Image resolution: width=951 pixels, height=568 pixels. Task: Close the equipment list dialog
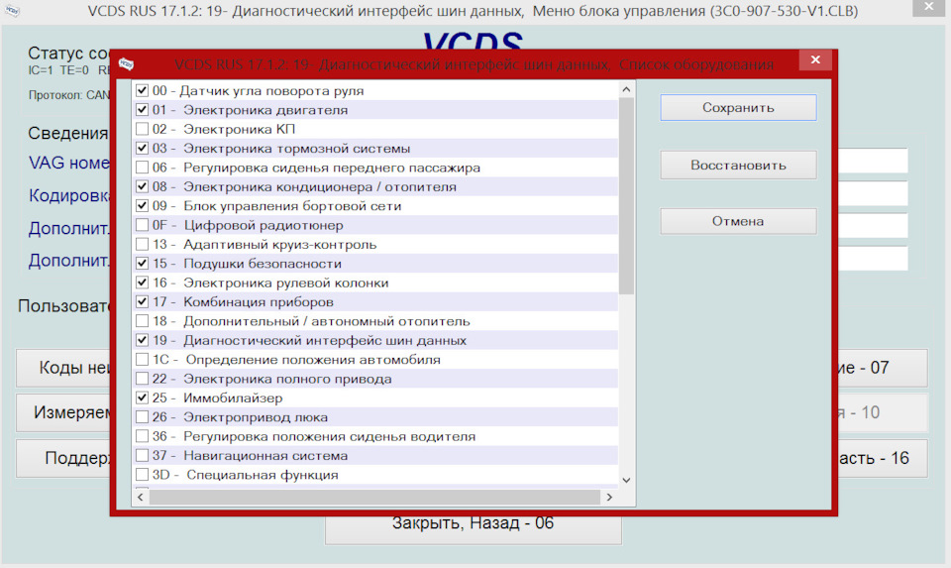click(x=815, y=59)
